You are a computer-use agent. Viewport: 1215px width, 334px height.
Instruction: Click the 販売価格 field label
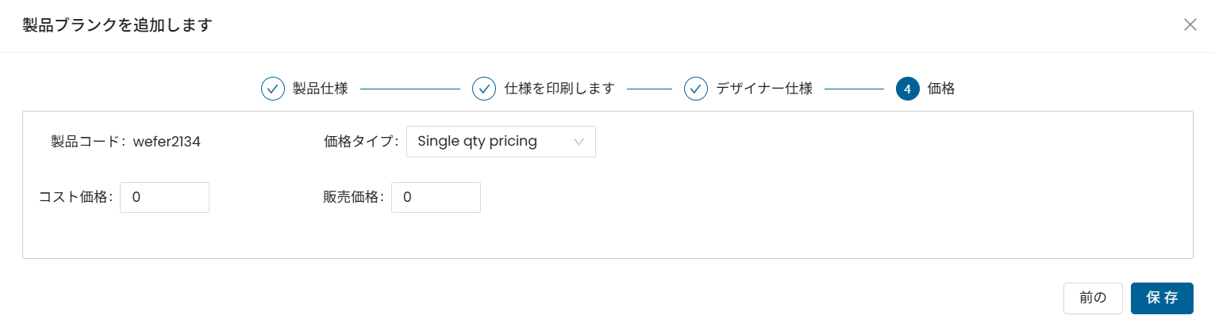pyautogui.click(x=354, y=197)
